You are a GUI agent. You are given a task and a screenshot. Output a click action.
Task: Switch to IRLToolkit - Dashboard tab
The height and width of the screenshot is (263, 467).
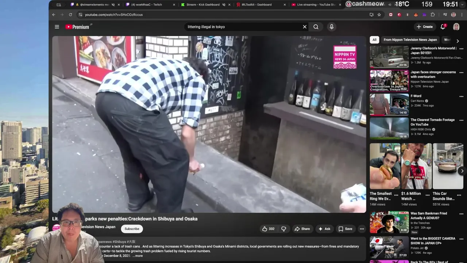pyautogui.click(x=260, y=5)
